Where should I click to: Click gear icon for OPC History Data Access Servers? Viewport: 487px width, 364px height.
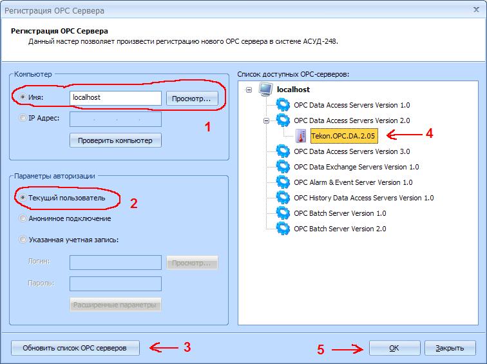coord(283,198)
